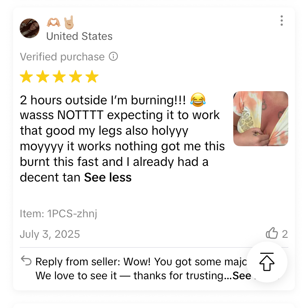Like the review with the thumbs-up icon

pos(272,233)
